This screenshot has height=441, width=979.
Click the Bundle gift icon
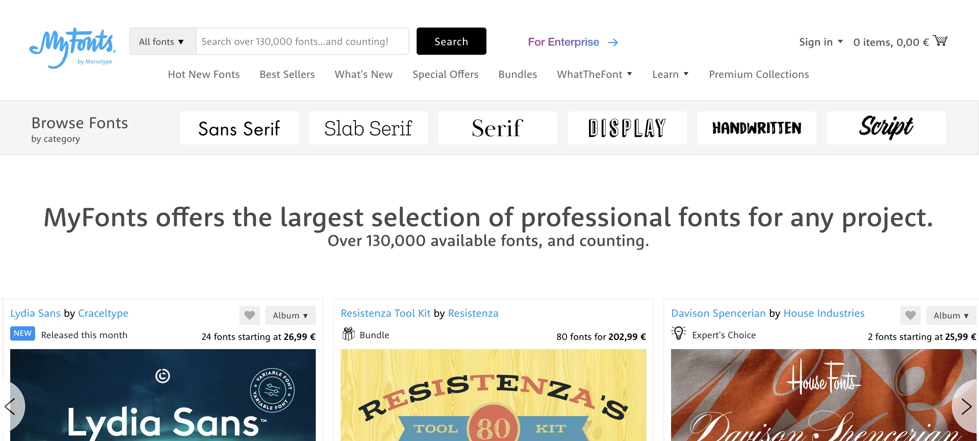point(348,334)
